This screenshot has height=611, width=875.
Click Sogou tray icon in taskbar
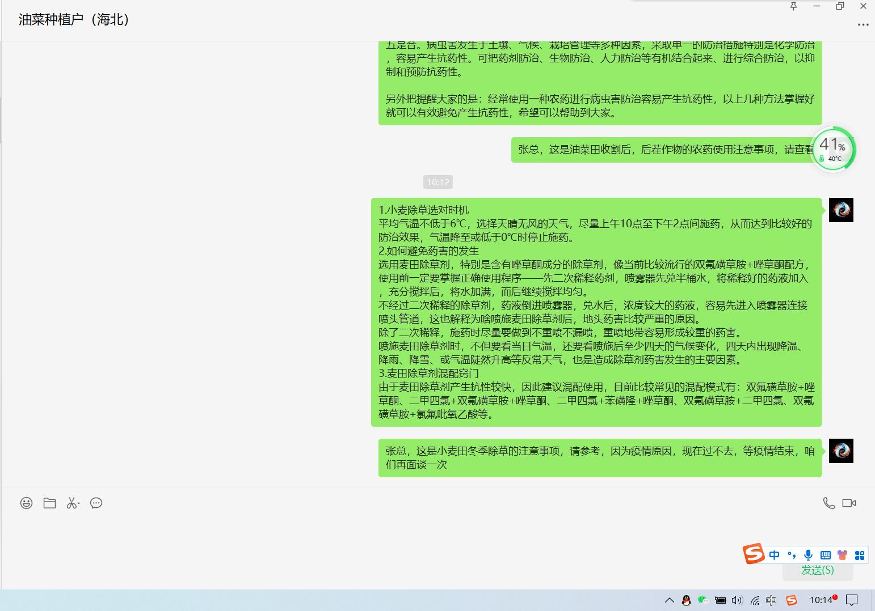(x=792, y=600)
